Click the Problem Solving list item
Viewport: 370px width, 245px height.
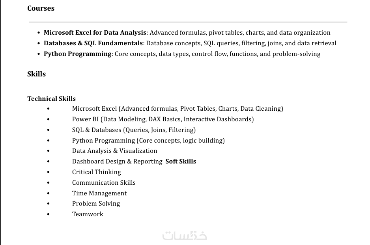[x=96, y=204]
